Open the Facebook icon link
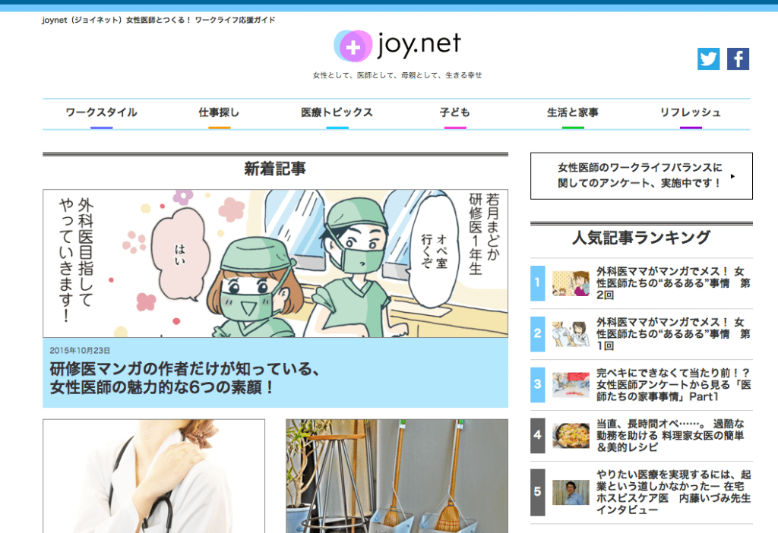Image resolution: width=778 pixels, height=533 pixels. tap(738, 59)
